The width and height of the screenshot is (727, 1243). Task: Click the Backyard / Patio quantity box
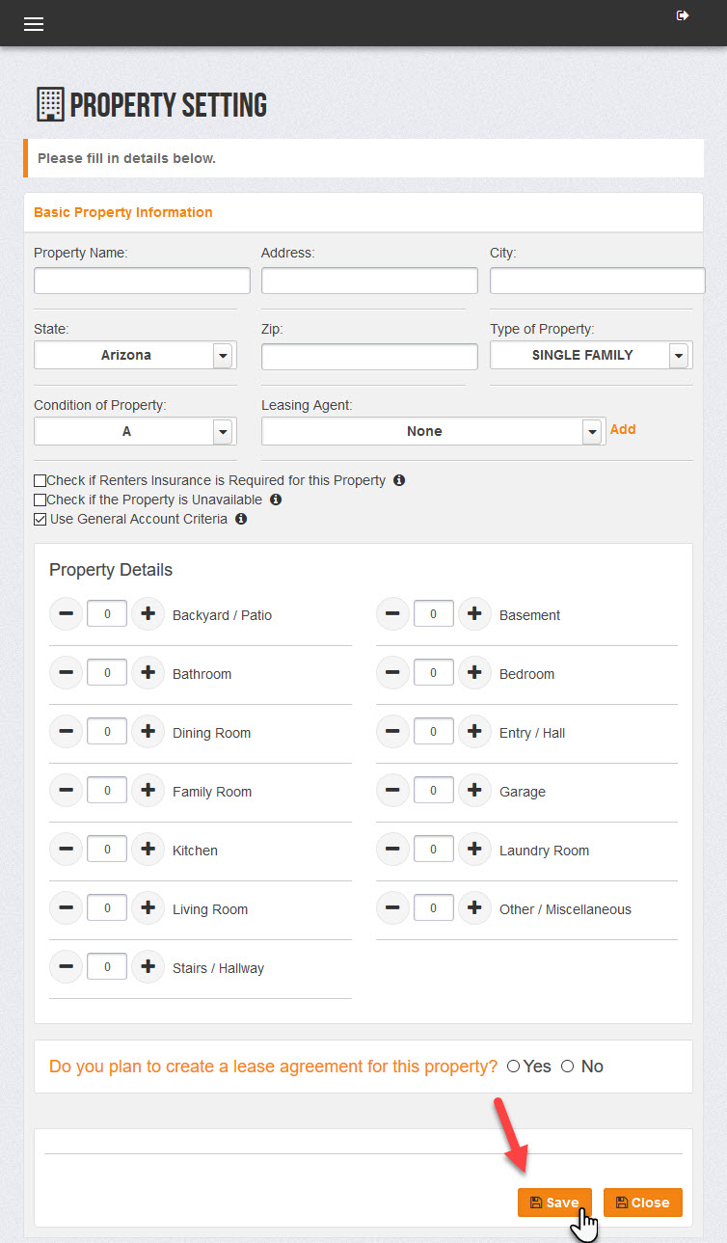(107, 614)
